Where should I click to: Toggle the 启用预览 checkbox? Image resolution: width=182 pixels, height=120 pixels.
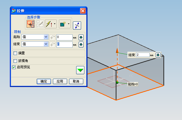pyautogui.click(x=14, y=67)
